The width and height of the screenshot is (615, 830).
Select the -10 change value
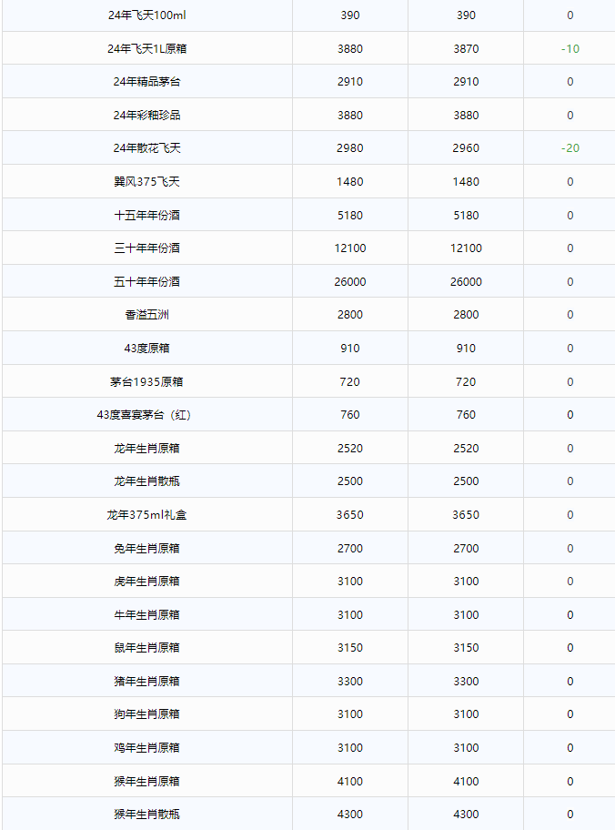pyautogui.click(x=570, y=49)
